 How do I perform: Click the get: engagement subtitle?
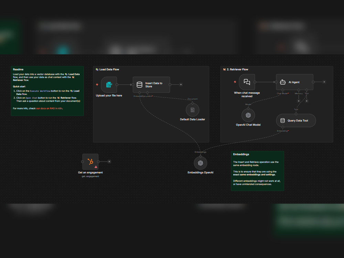click(x=90, y=176)
